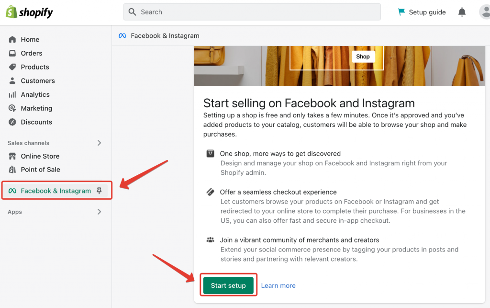Click the Customers person icon
The height and width of the screenshot is (308, 490).
[x=12, y=80]
